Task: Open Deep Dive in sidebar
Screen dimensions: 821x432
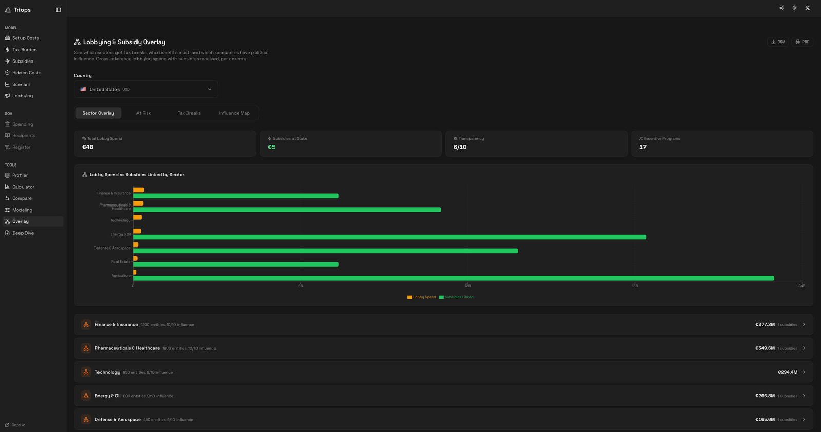Action: [x=23, y=233]
